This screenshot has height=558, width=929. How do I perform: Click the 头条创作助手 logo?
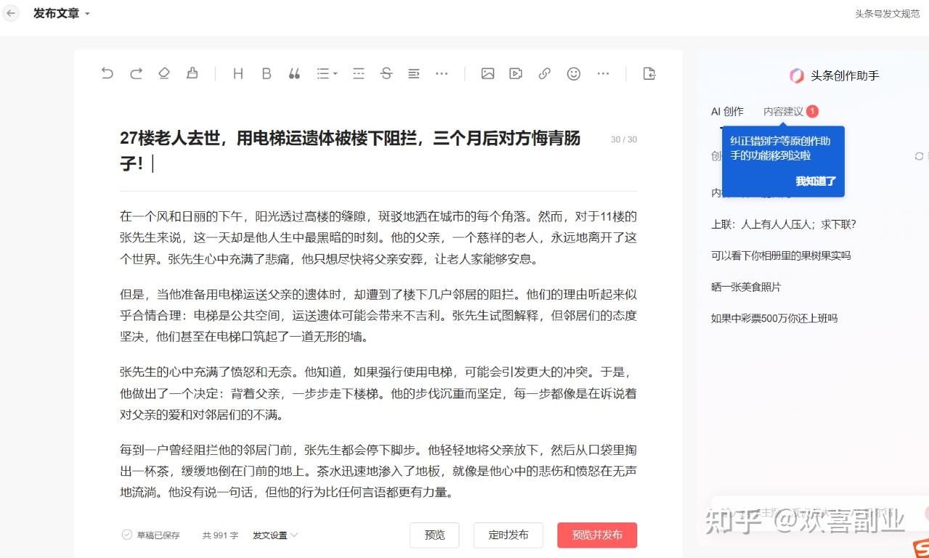[x=796, y=75]
